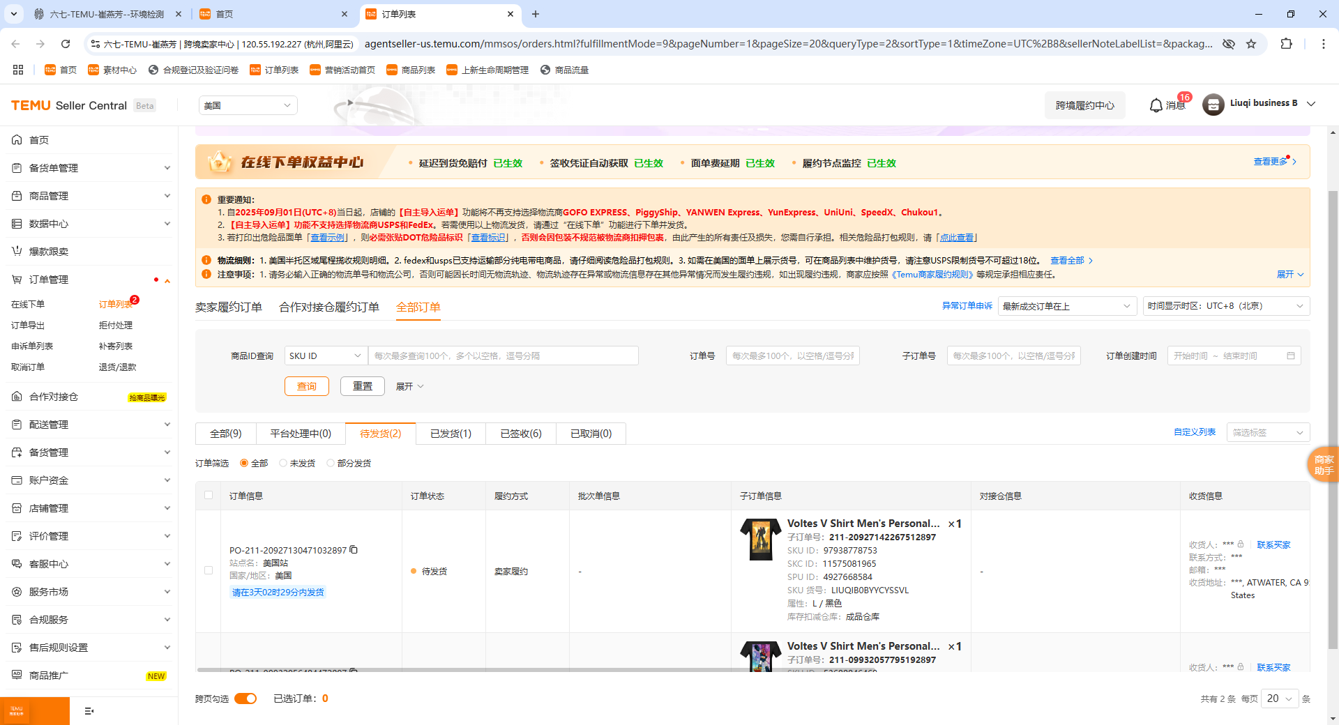Open 客服中心 from the sidebar

(x=49, y=563)
